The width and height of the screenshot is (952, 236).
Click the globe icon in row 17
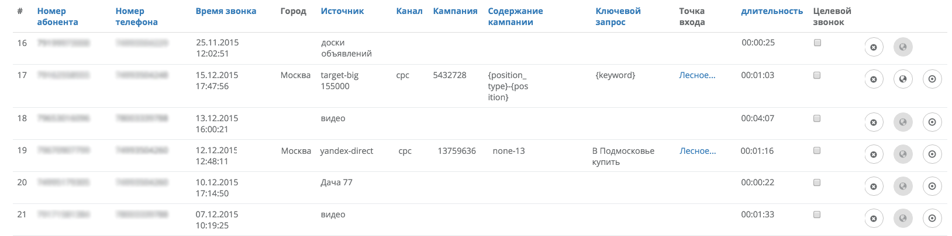coord(903,79)
